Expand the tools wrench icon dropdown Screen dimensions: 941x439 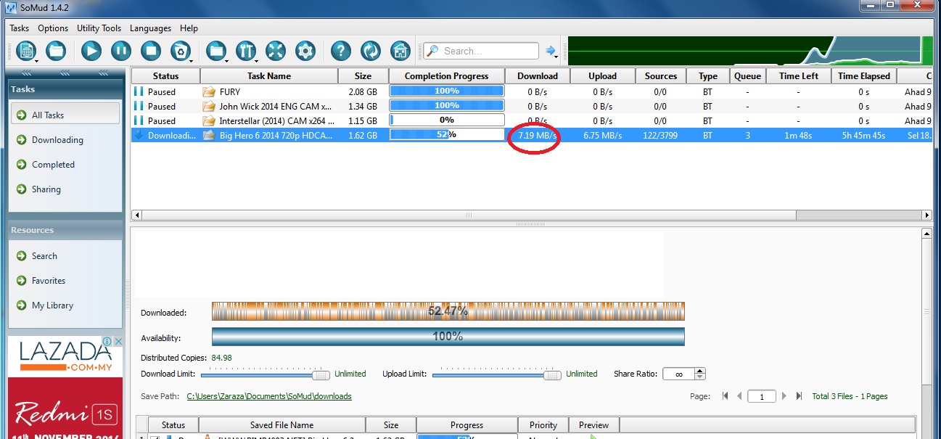click(x=247, y=51)
